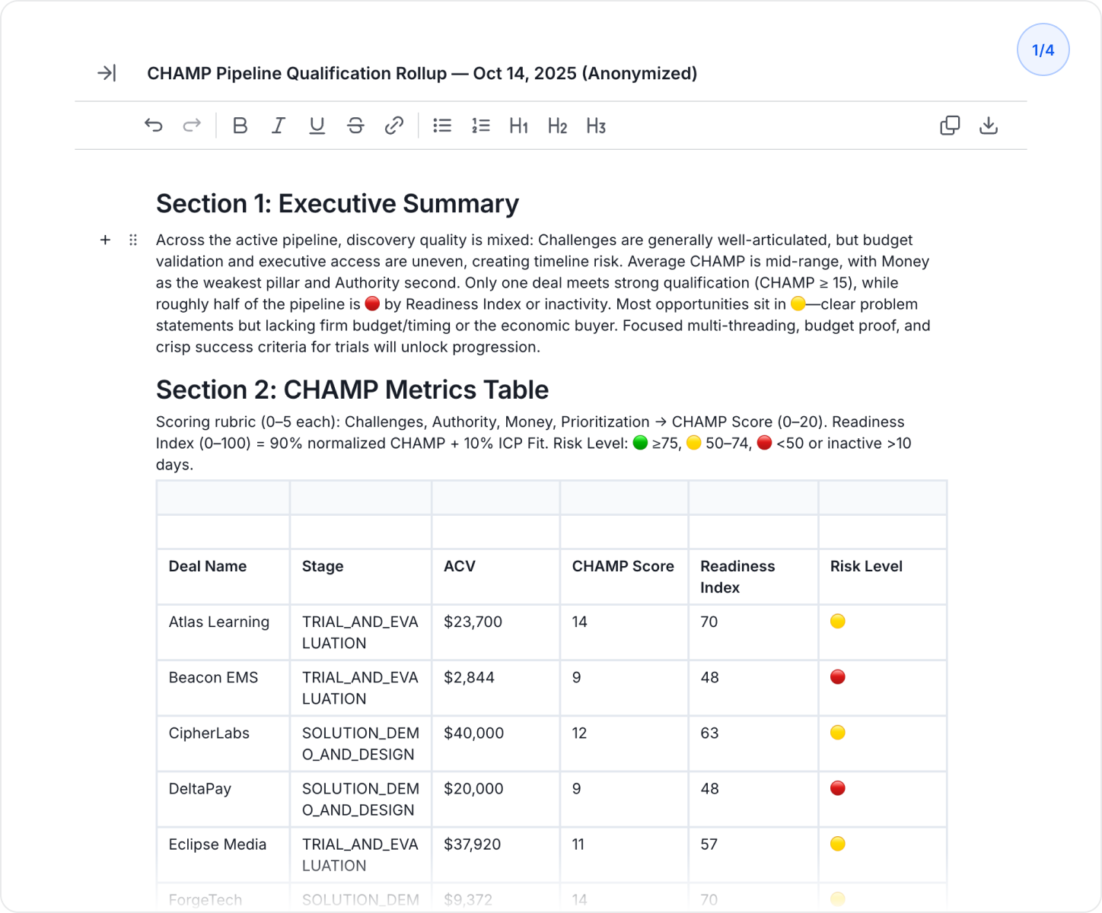
Task: Toggle underline formatting
Action: point(317,126)
